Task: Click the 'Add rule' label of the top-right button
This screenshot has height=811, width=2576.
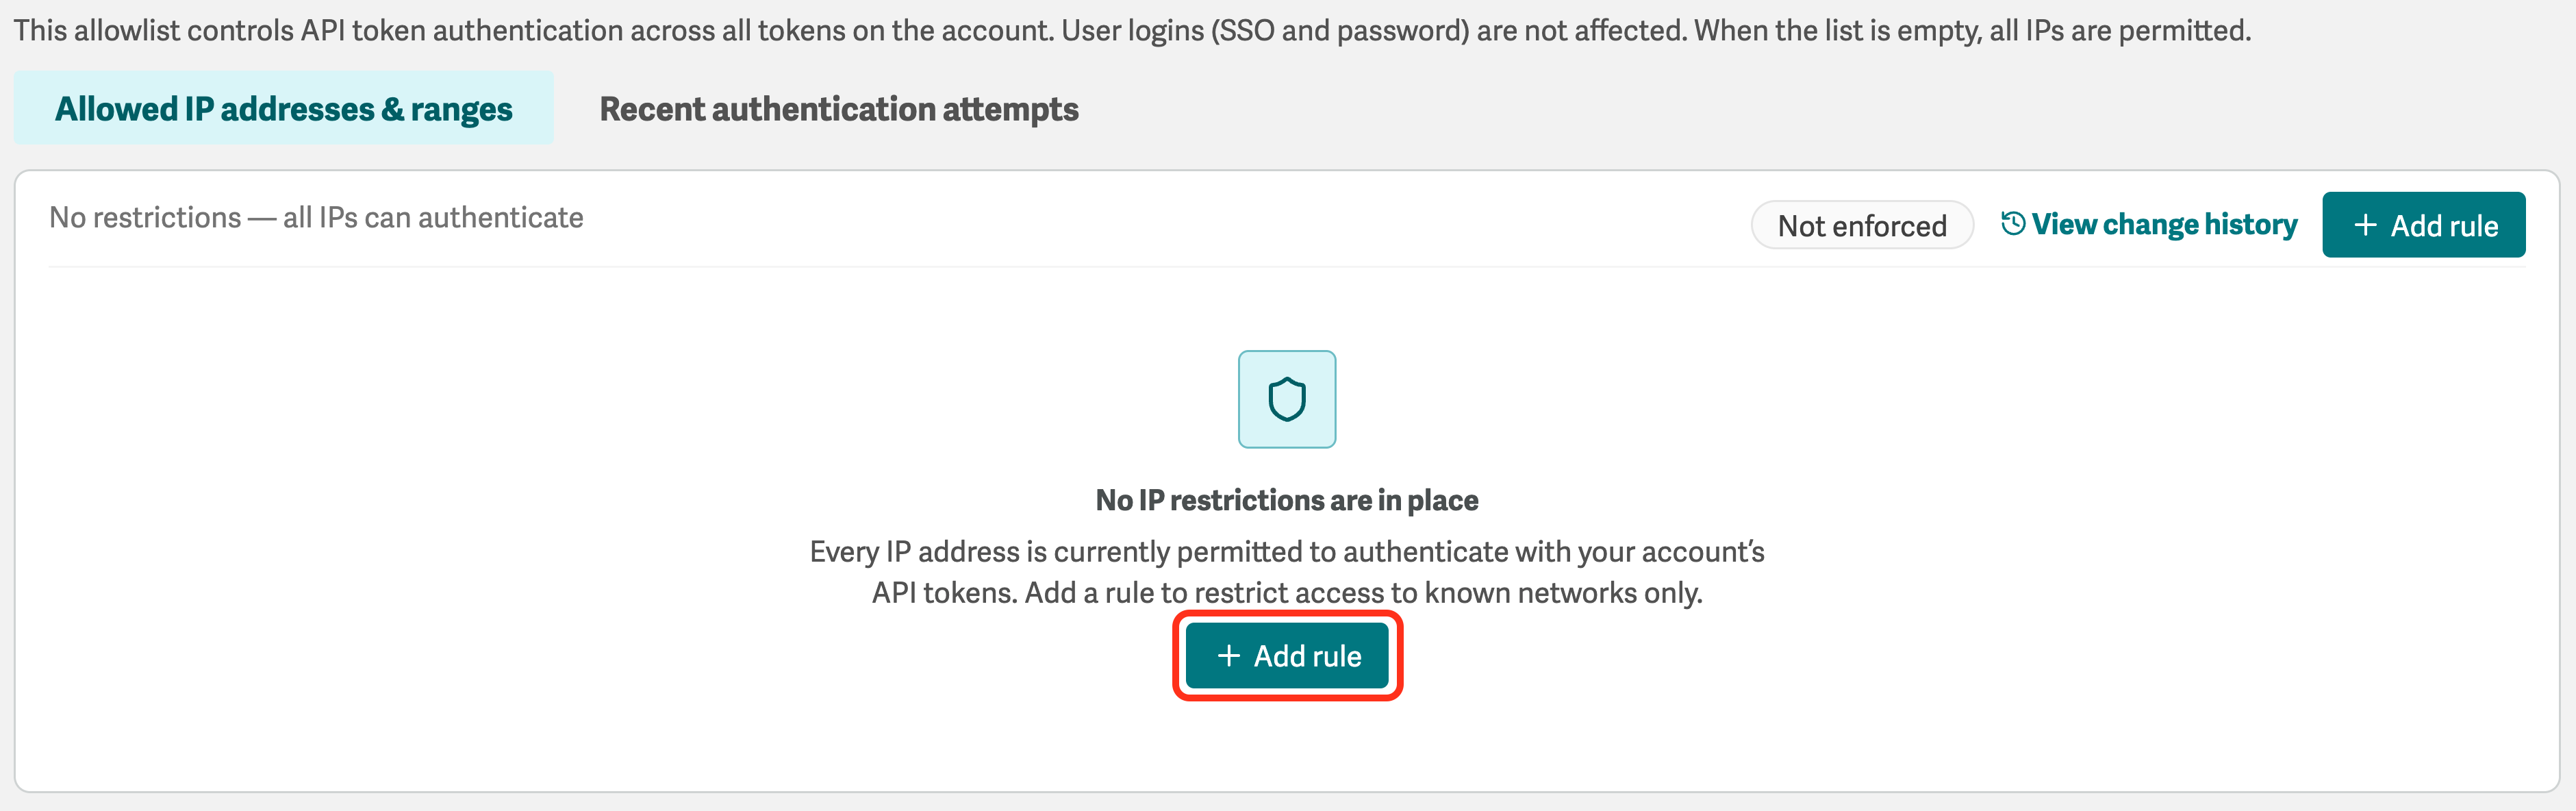Action: pyautogui.click(x=2444, y=226)
